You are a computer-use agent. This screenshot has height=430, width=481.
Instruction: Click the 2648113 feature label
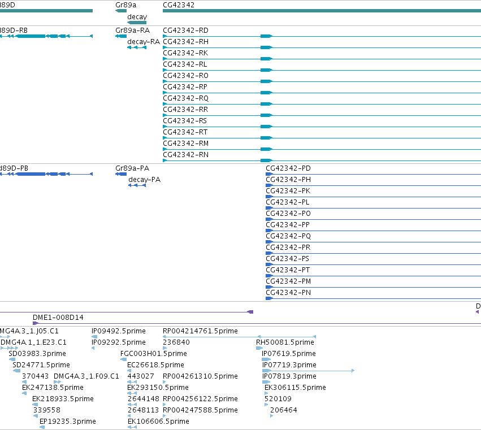(143, 410)
